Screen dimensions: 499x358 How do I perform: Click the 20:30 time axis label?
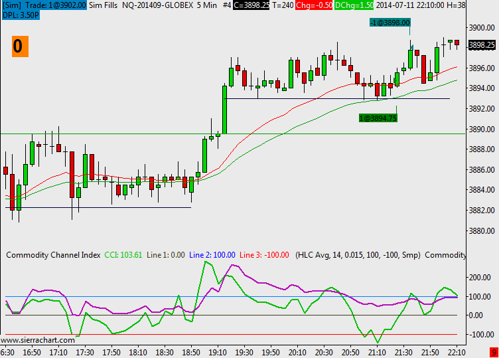pyautogui.click(x=324, y=353)
